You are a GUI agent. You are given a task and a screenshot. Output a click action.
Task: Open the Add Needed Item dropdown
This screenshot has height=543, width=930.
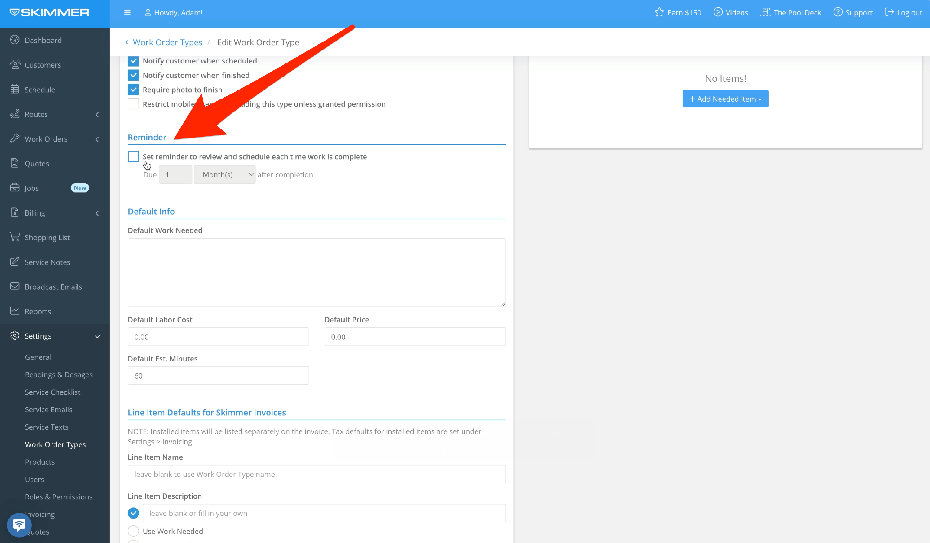[x=725, y=99]
